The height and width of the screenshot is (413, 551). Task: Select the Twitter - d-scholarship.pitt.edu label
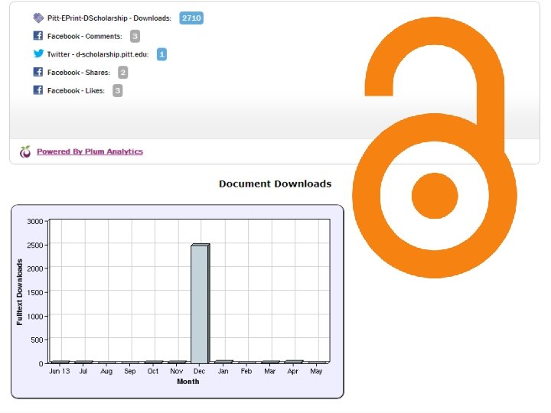pyautogui.click(x=98, y=54)
